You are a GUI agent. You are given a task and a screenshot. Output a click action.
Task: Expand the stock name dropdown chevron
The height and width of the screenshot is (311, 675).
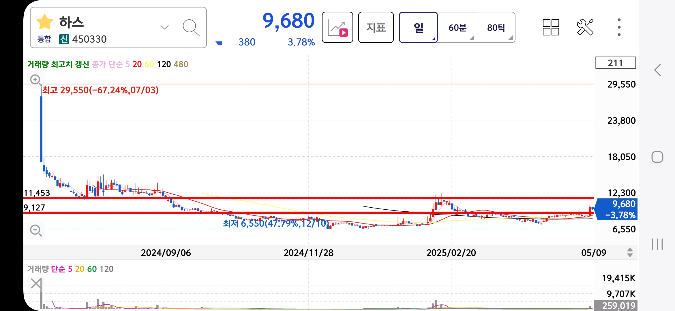(x=164, y=27)
